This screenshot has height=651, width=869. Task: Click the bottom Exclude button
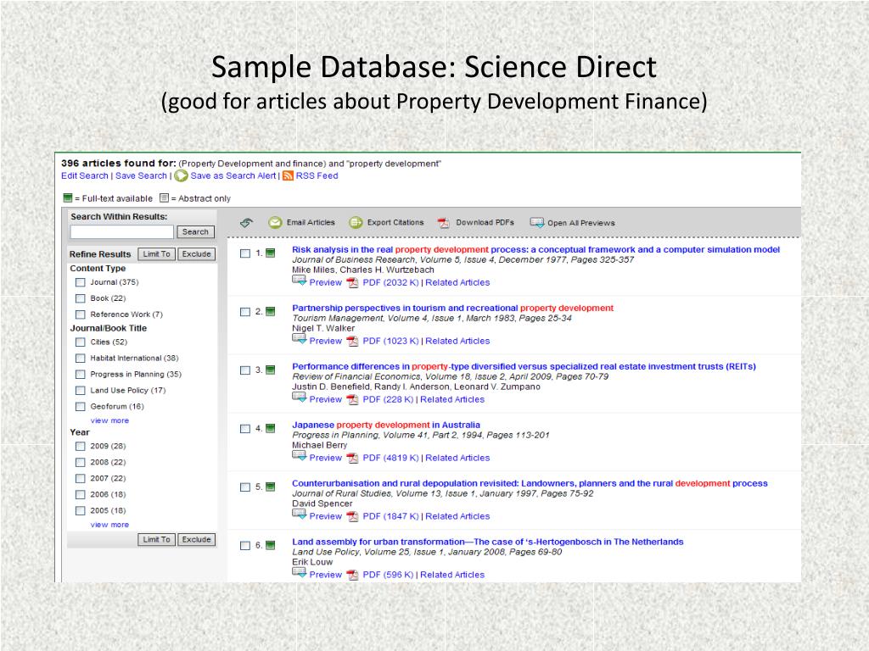pos(196,540)
